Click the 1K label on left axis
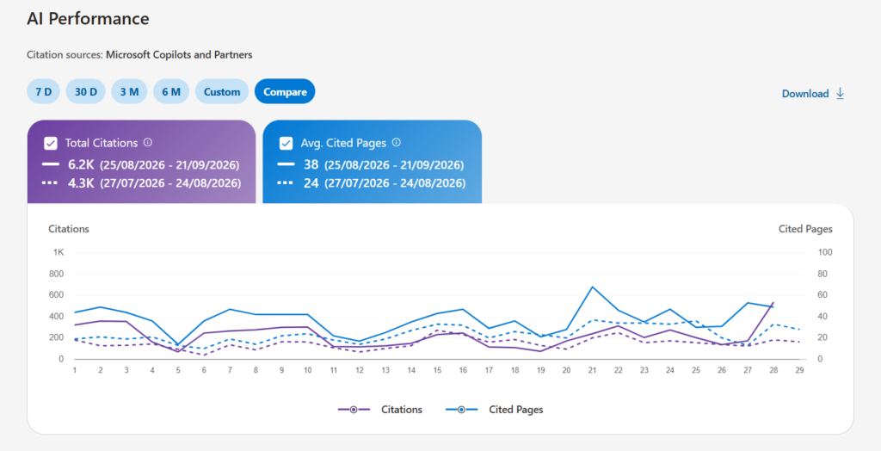881x451 pixels. 59,252
